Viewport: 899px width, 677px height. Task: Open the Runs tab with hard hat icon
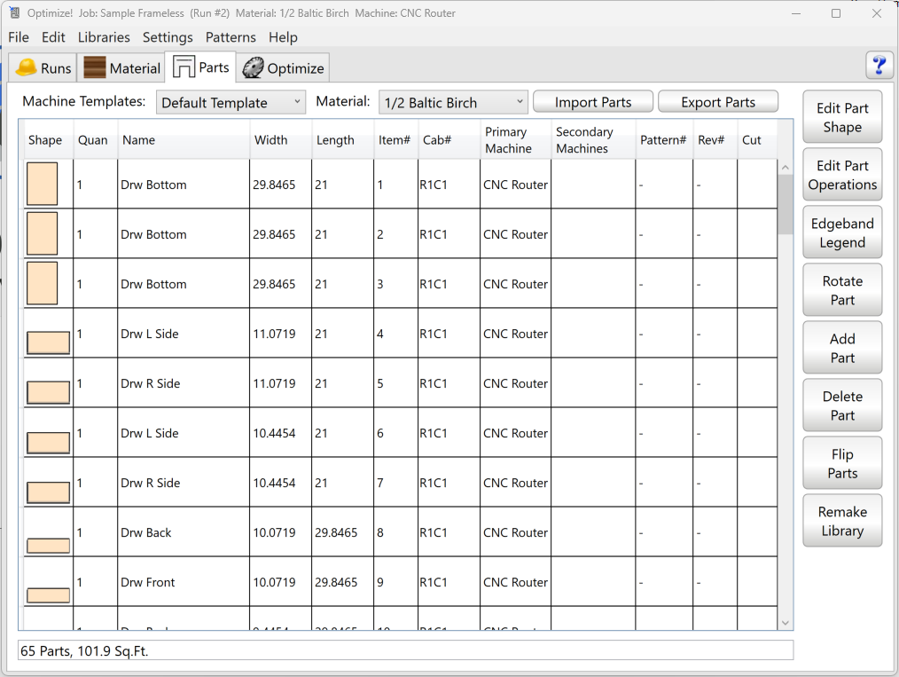pos(43,68)
